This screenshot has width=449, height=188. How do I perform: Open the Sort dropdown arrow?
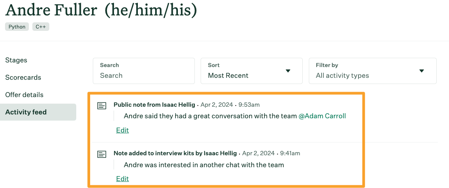click(288, 71)
